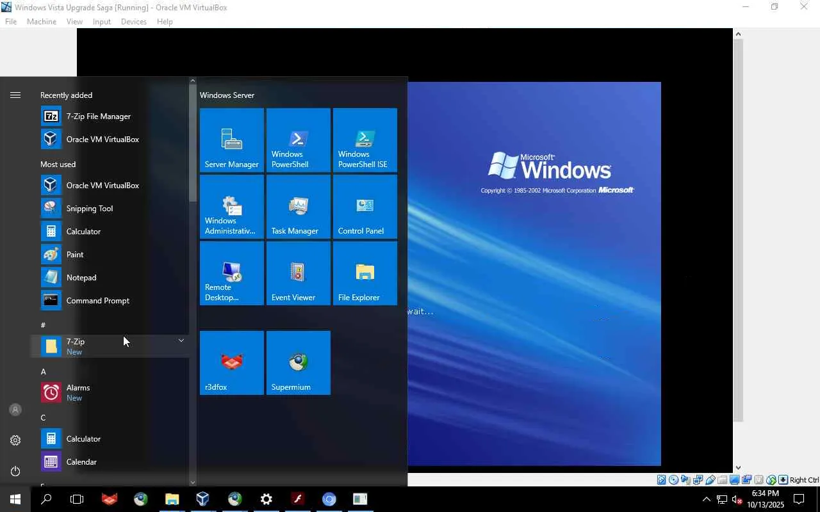This screenshot has height=512, width=820.
Task: Open the Settings gear on the taskbar
Action: click(x=266, y=499)
